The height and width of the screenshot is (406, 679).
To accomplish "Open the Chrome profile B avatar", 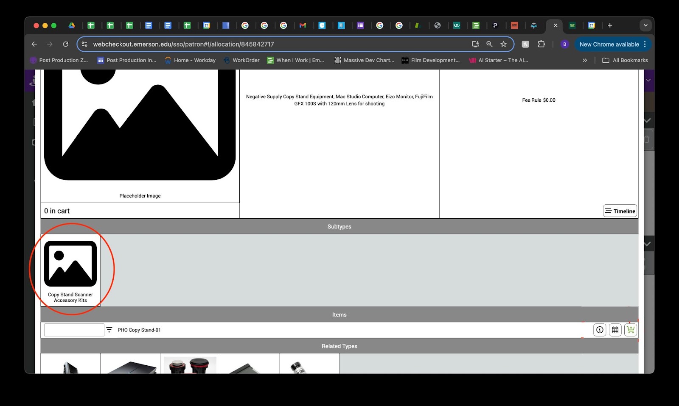I will [564, 44].
